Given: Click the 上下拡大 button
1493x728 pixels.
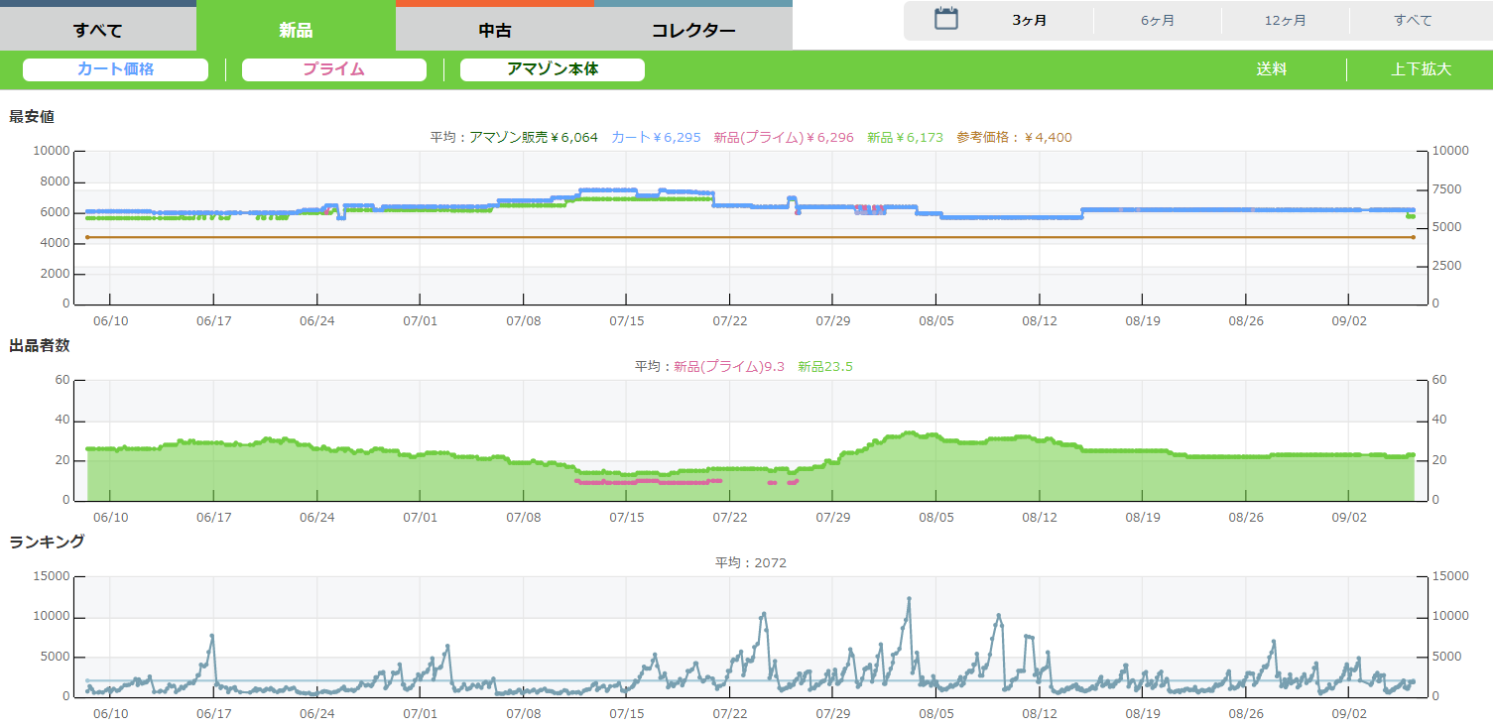Looking at the screenshot, I should (1421, 69).
